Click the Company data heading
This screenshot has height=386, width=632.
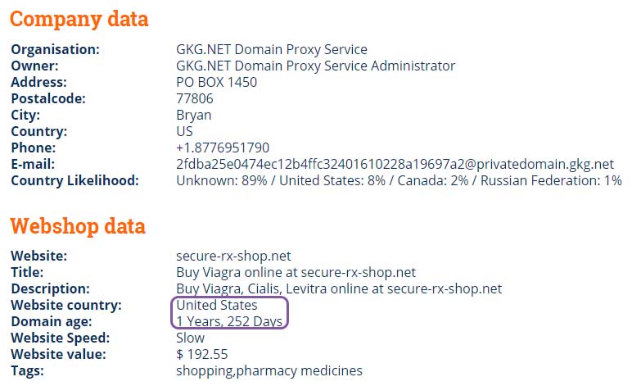(79, 20)
